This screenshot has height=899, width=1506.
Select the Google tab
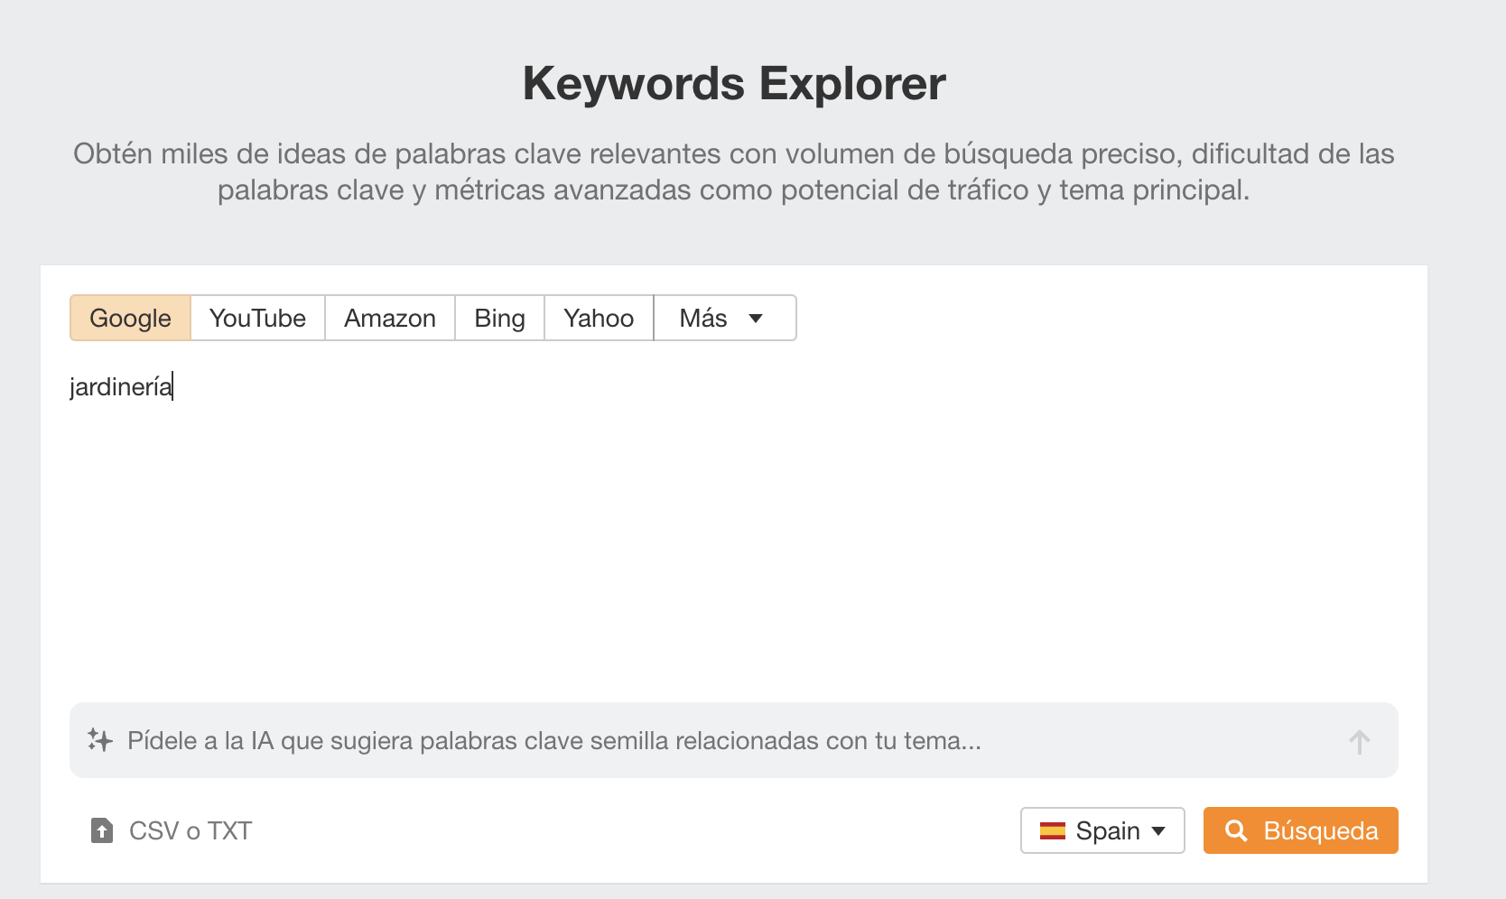129,318
